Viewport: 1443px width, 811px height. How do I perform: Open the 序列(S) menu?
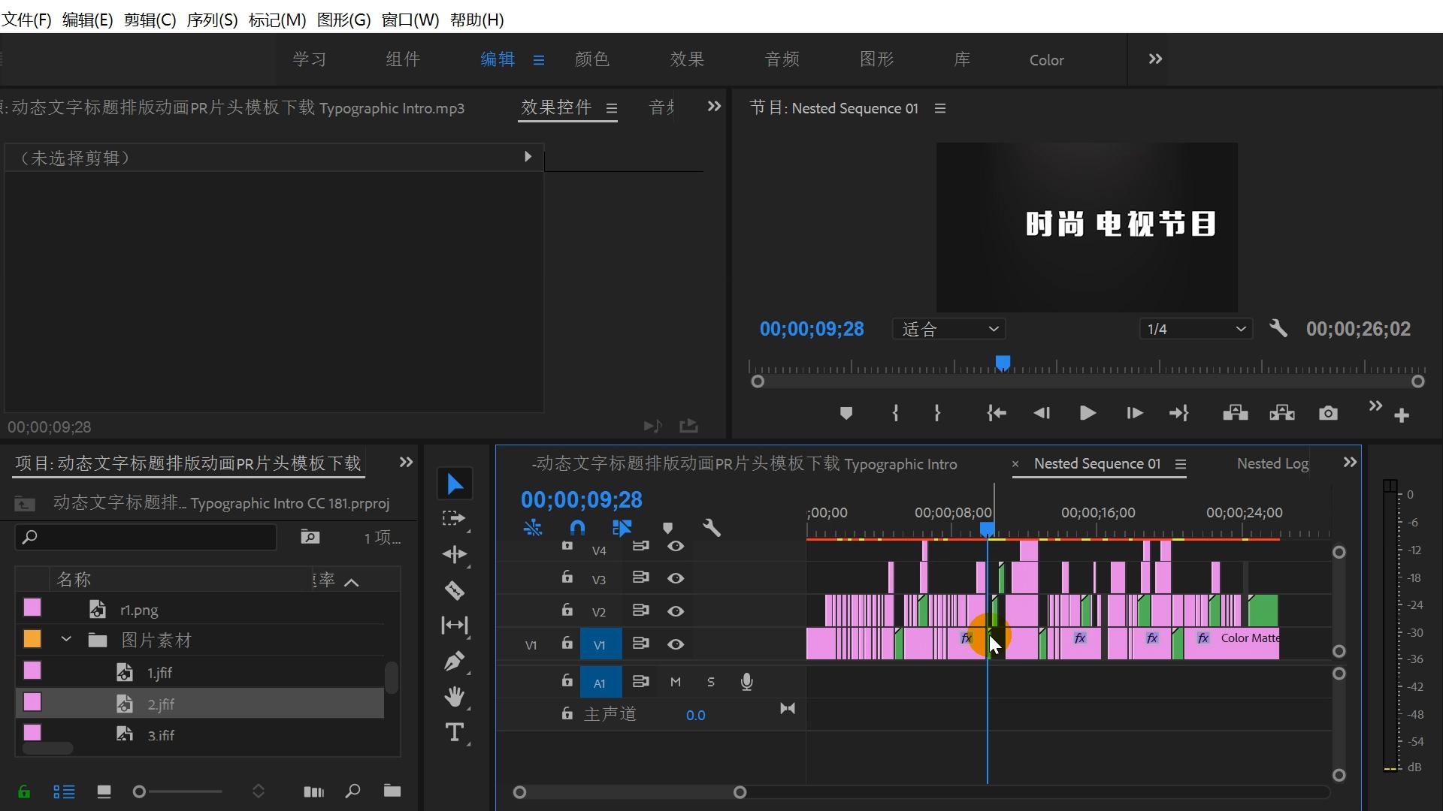[x=212, y=20]
